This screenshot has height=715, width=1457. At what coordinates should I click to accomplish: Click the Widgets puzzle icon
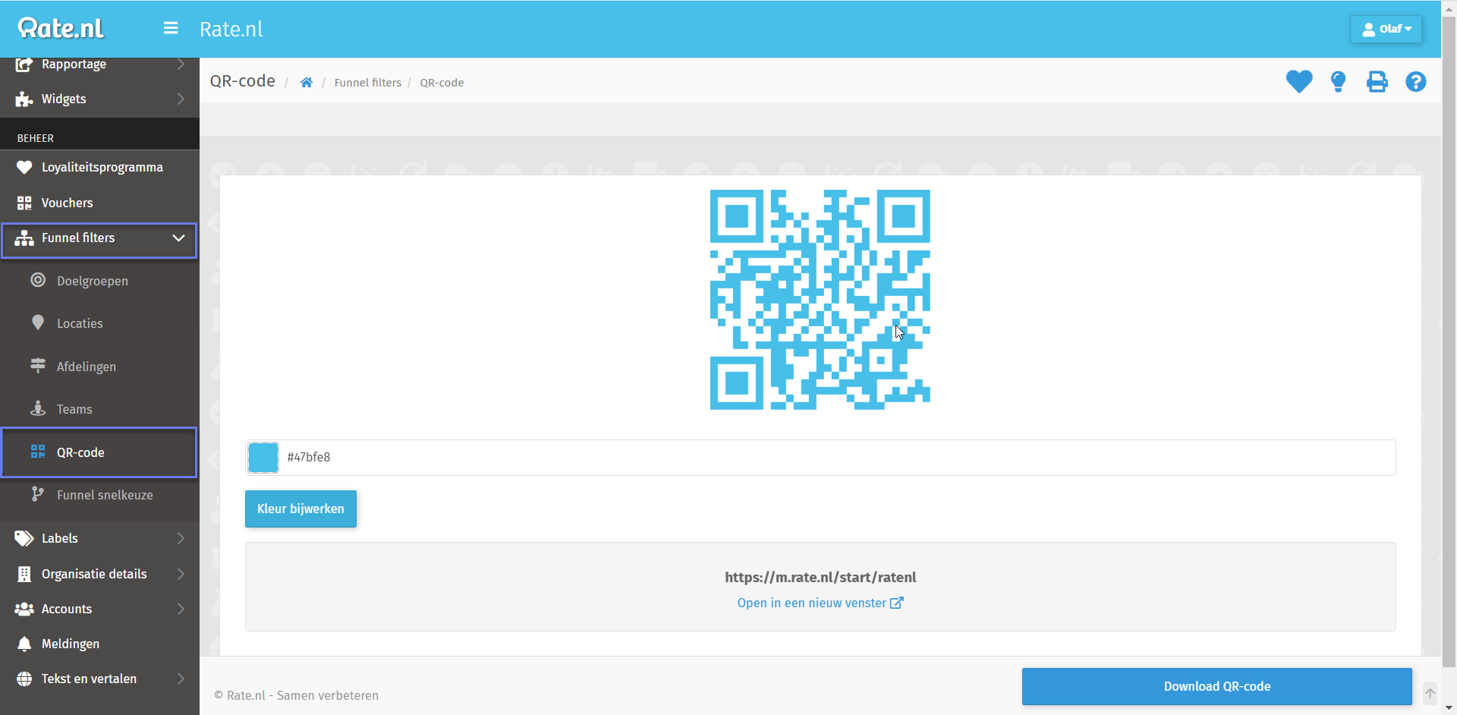pos(24,99)
